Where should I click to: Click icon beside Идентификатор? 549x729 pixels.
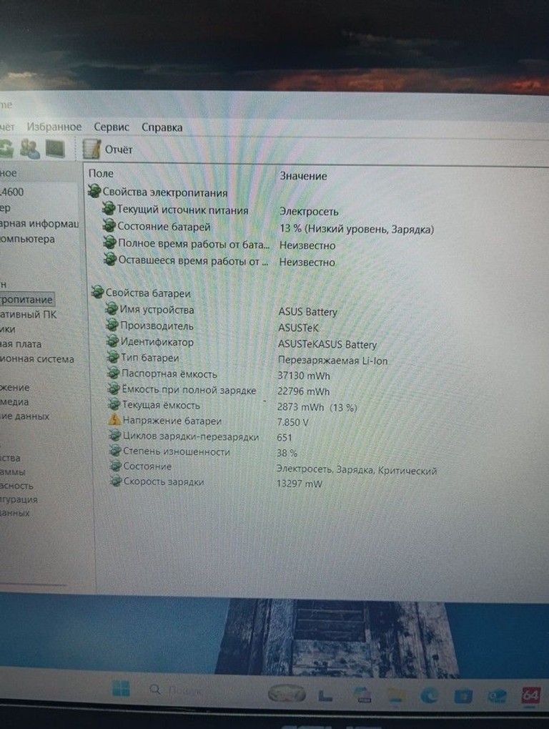(x=113, y=341)
